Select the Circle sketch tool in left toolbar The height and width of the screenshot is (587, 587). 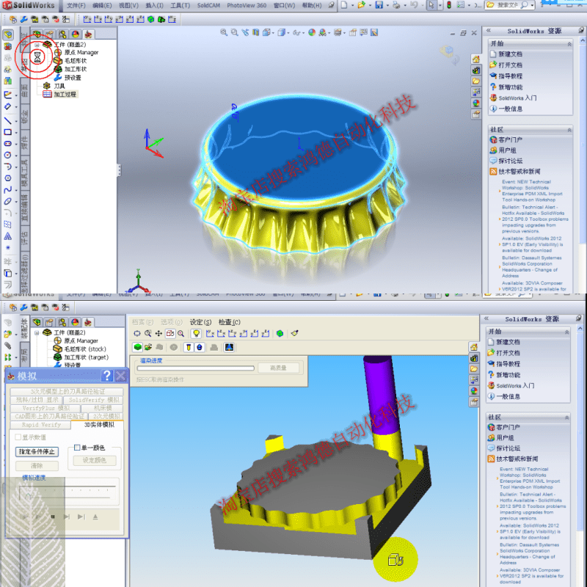7,155
